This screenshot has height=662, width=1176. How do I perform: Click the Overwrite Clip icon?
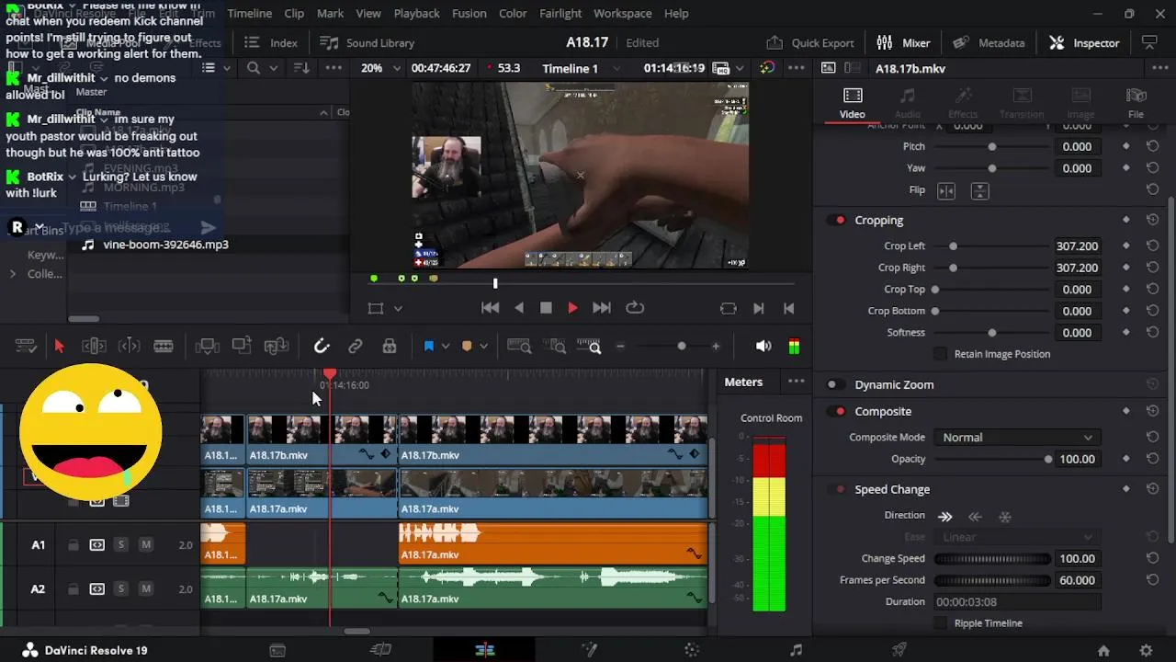(242, 346)
